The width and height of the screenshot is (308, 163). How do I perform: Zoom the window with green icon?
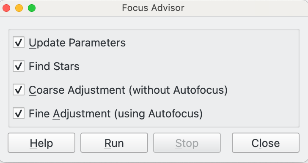[x=32, y=8]
